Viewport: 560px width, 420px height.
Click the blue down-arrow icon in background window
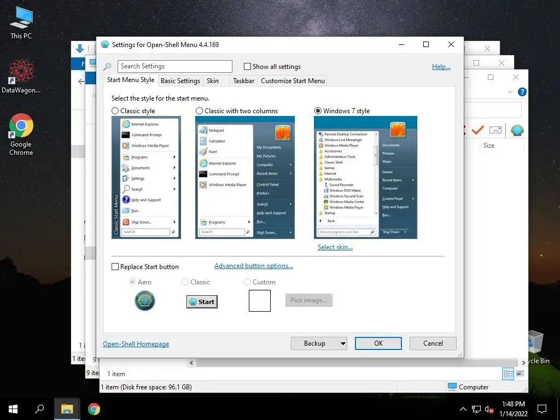click(80, 49)
